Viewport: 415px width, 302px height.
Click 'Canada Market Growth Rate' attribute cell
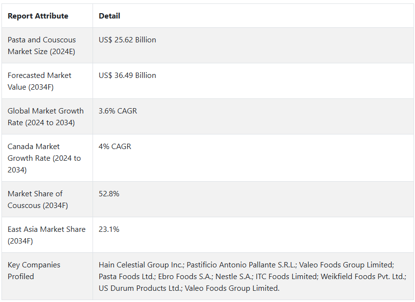[x=44, y=158]
